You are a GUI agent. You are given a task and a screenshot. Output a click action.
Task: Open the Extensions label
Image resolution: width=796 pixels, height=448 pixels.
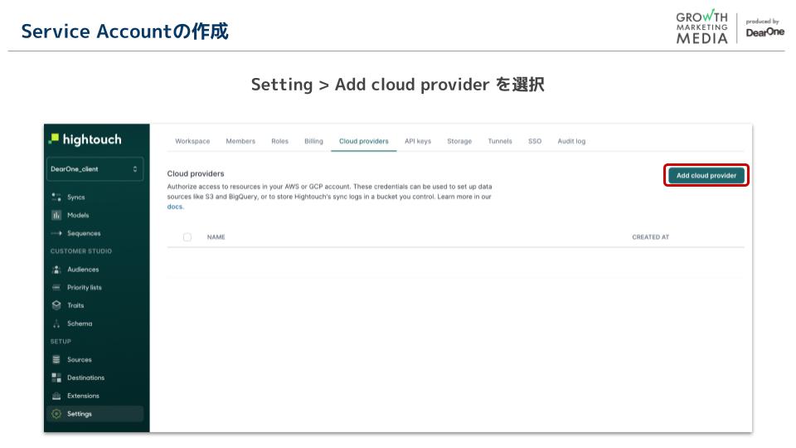point(83,396)
